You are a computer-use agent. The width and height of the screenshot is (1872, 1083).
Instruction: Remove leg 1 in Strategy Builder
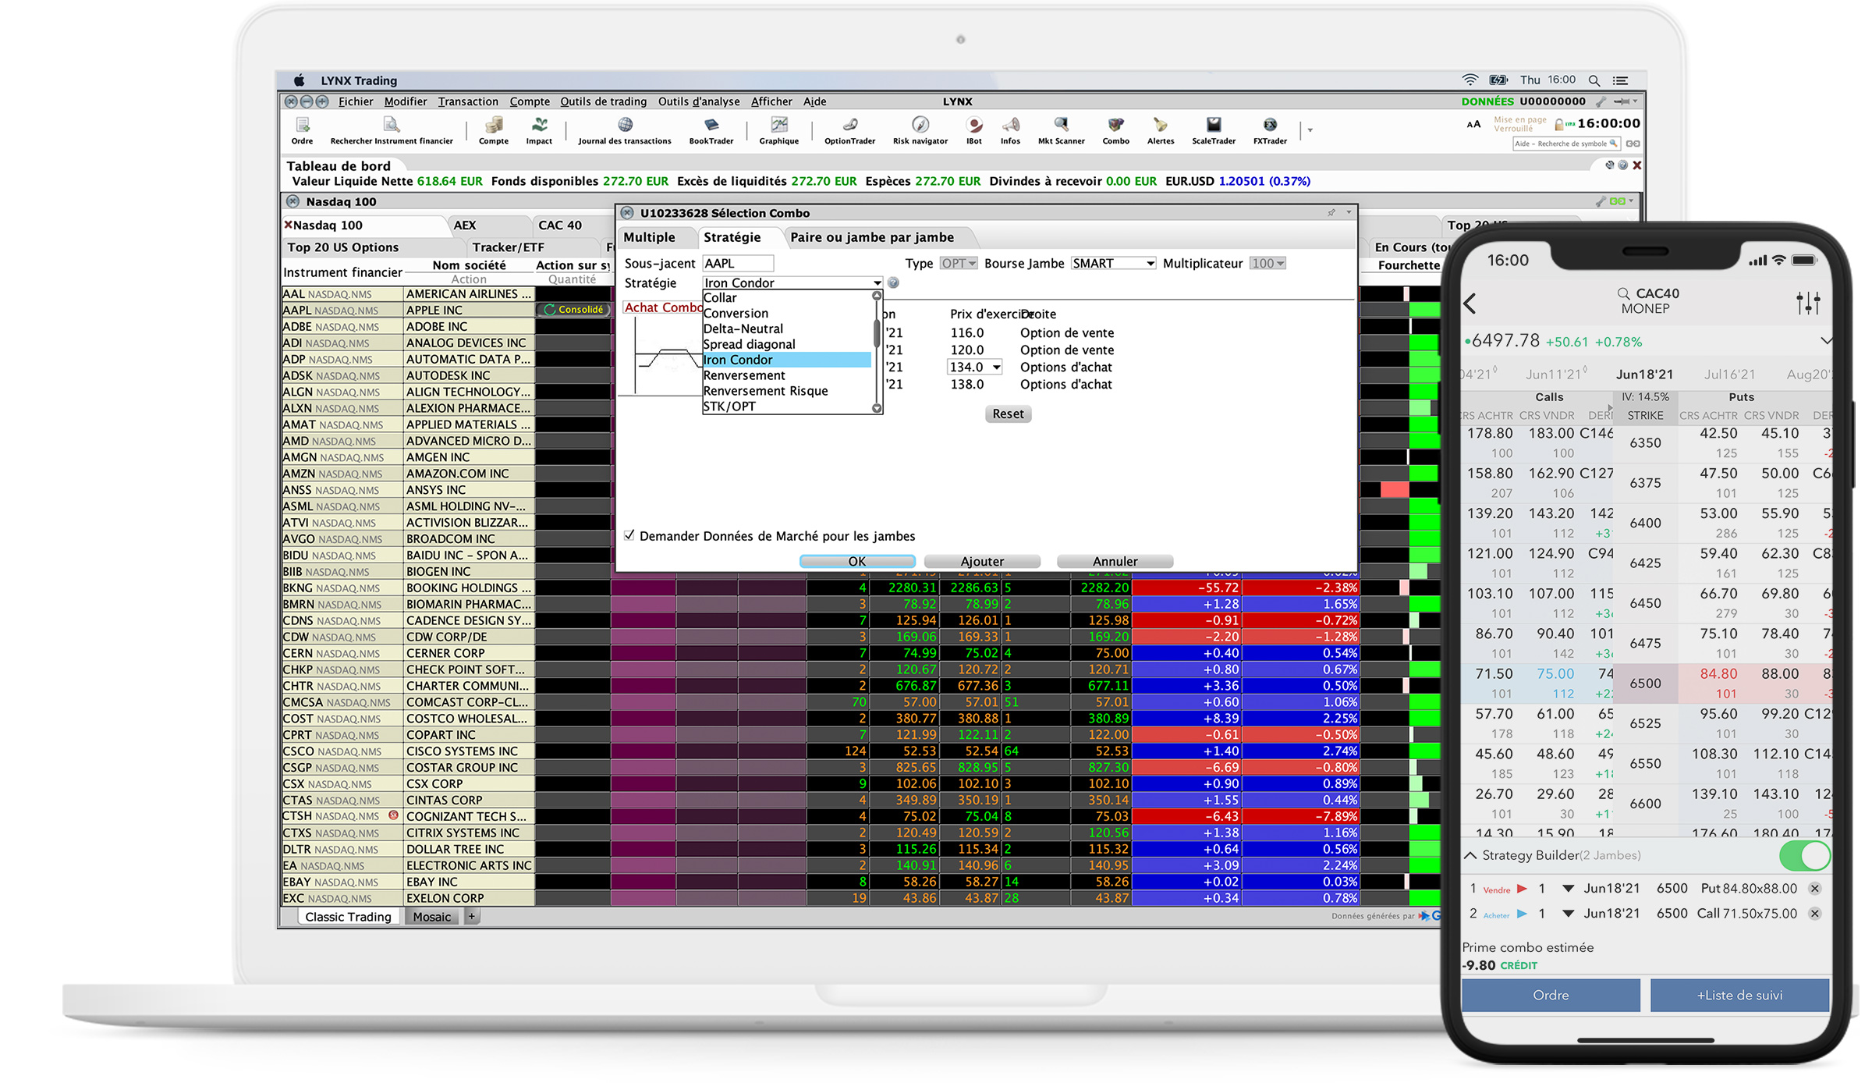pos(1815,889)
